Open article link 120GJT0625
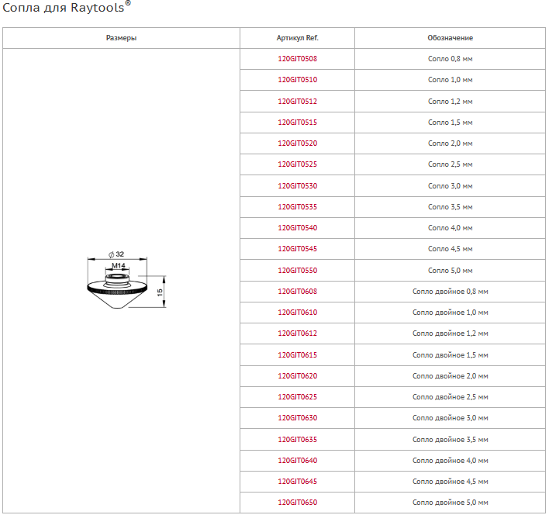 point(297,397)
